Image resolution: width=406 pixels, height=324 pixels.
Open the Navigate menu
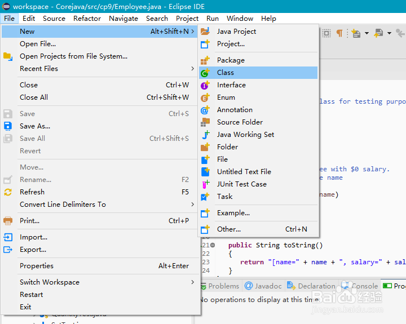coord(123,19)
